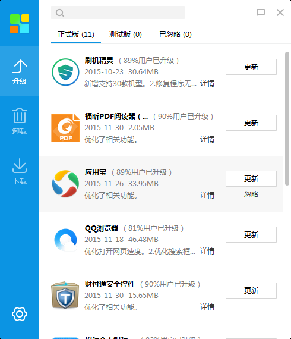Screen dimensions: 291x339
Task: Ignore the 应用宝 update via 忽略
Action: pyautogui.click(x=251, y=194)
